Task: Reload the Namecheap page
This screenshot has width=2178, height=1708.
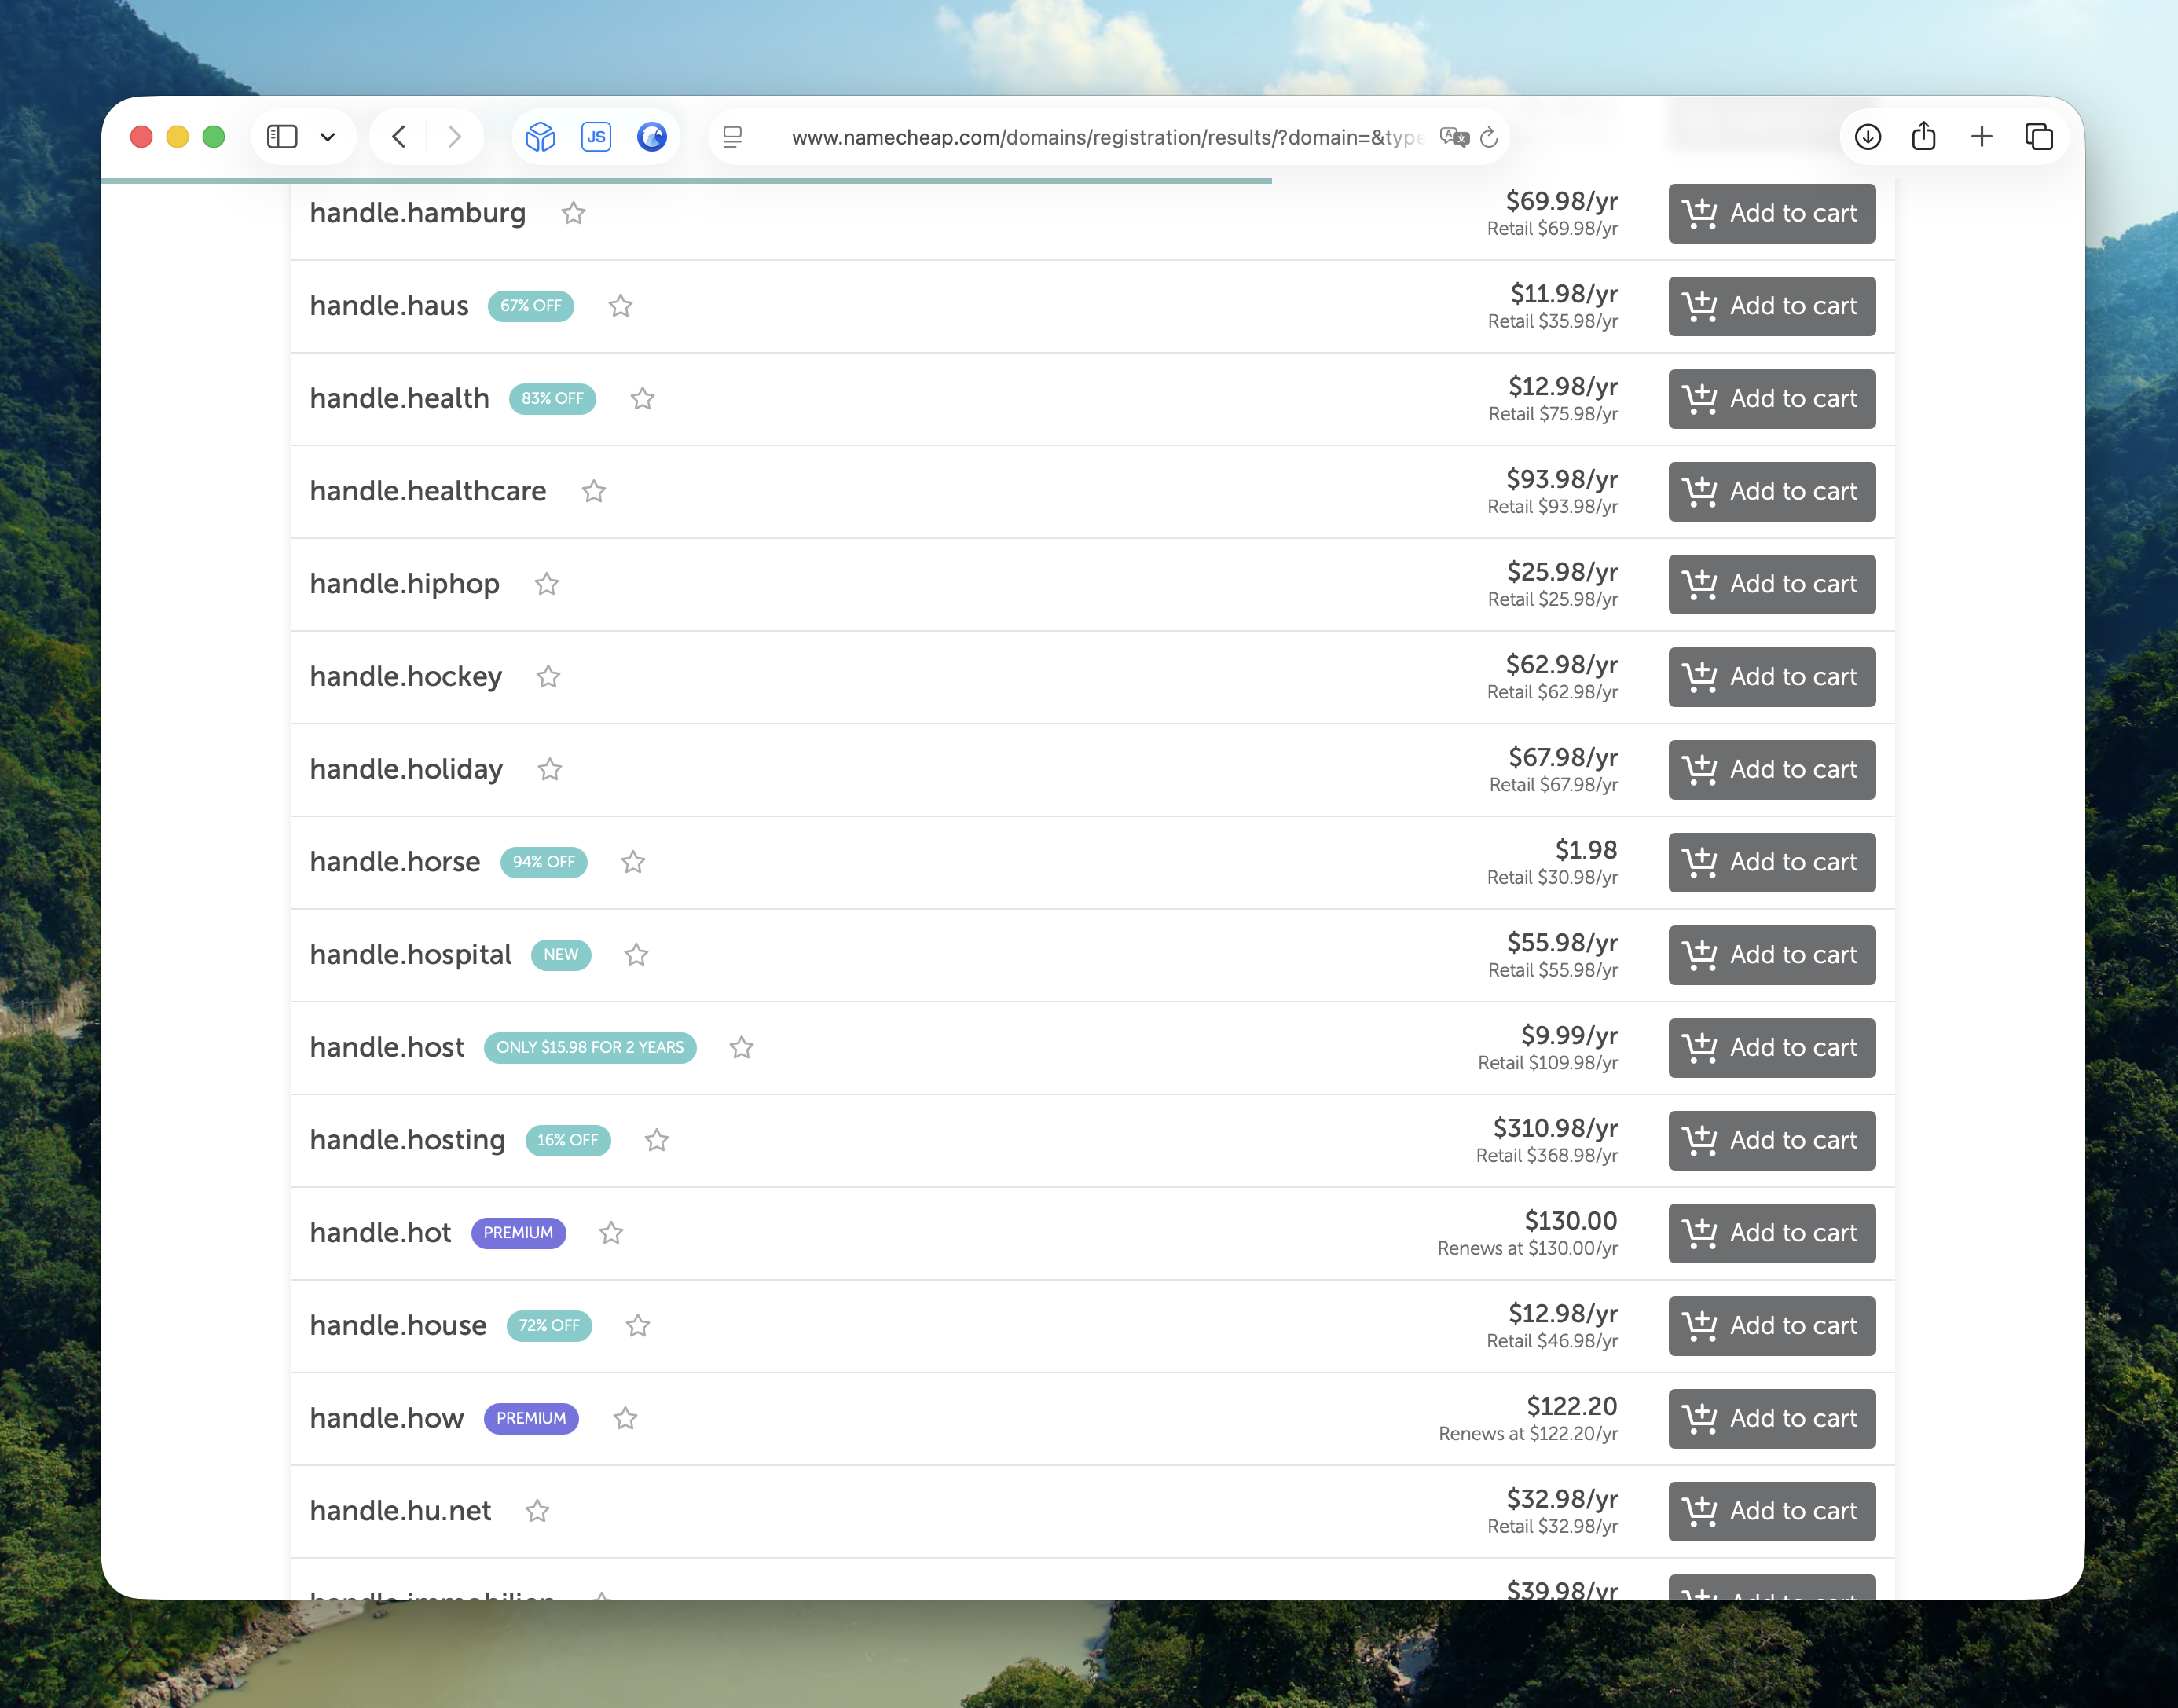Action: point(1489,137)
